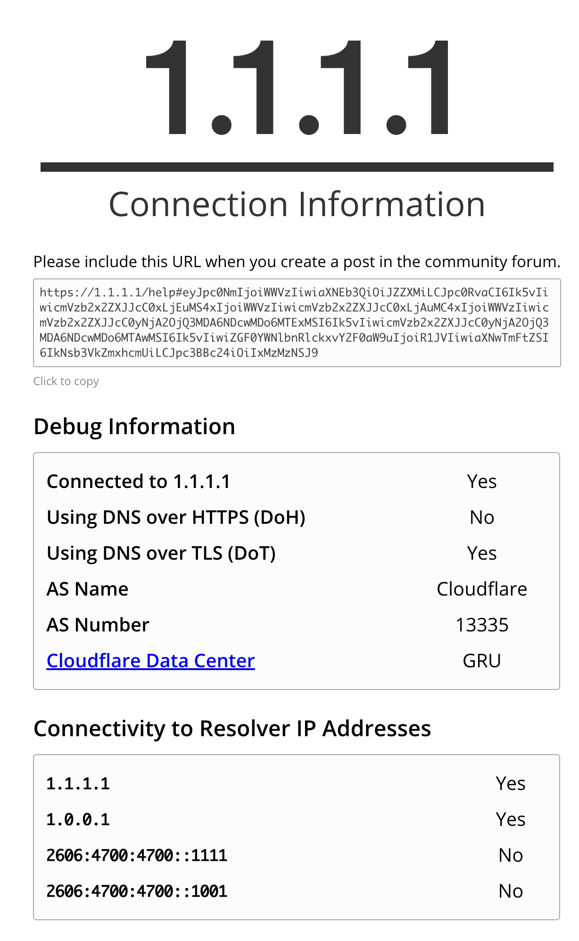The width and height of the screenshot is (579, 941).
Task: Select the 'Connected to 1.1.1.1' row label
Action: tap(139, 482)
